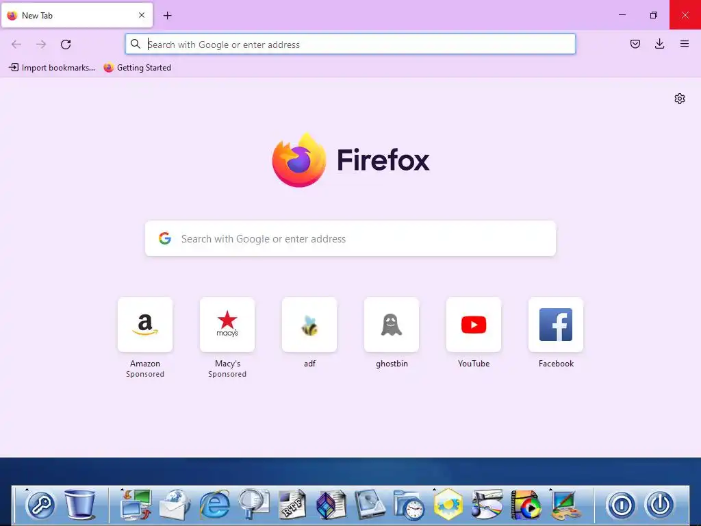701x526 pixels.
Task: Click the Amazon label text
Action: point(145,364)
